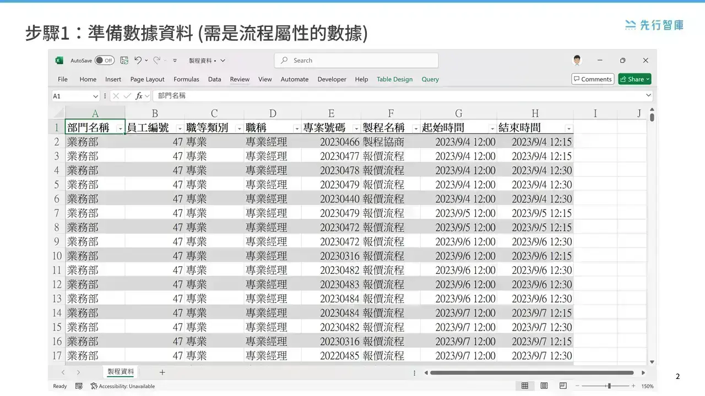Open filter dropdown for 專案號碼 column

(356, 129)
